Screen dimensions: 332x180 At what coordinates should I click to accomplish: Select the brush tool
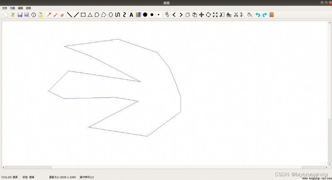[56, 15]
